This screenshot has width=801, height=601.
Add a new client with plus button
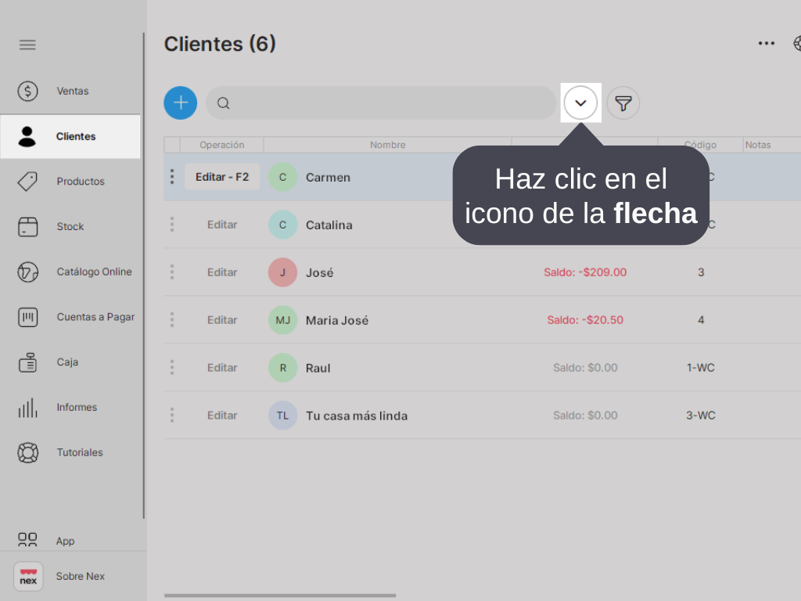pos(181,103)
